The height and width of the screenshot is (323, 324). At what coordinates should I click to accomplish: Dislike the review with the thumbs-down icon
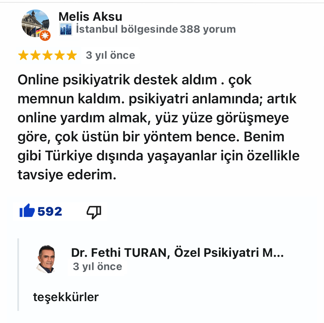94,212
